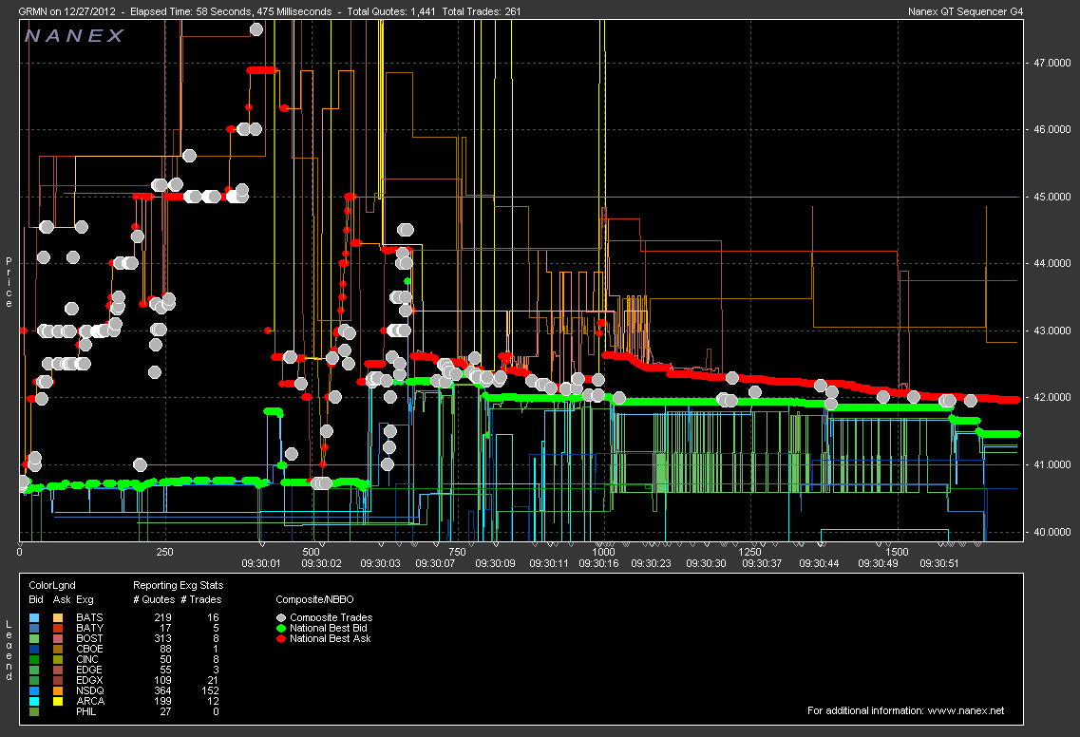Click the 09:30:51 time axis label
1080x737 pixels.
[x=939, y=563]
